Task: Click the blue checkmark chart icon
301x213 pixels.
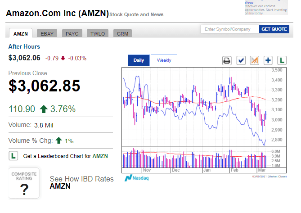Action: (241, 60)
